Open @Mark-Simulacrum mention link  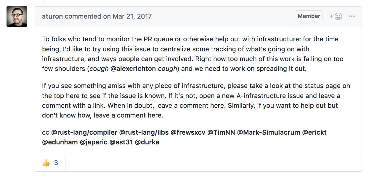coord(269,132)
